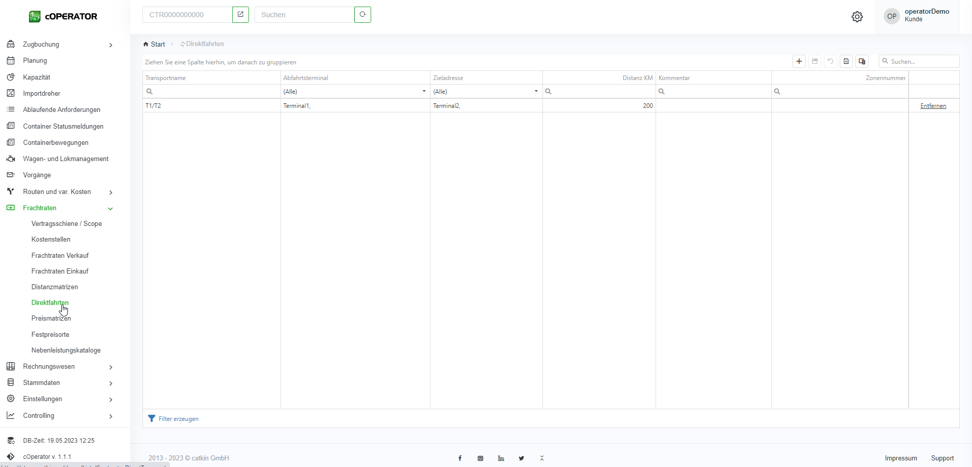This screenshot has height=467, width=972.
Task: Open the settings gear in header
Action: (857, 17)
